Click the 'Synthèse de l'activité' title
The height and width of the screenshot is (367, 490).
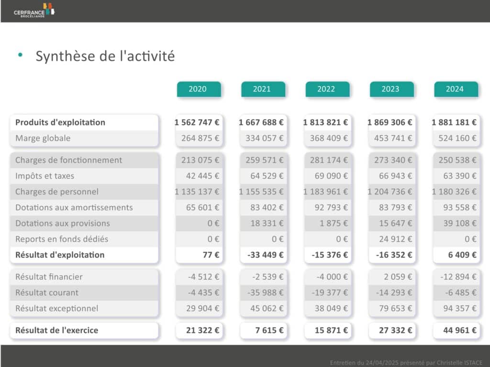click(x=105, y=56)
